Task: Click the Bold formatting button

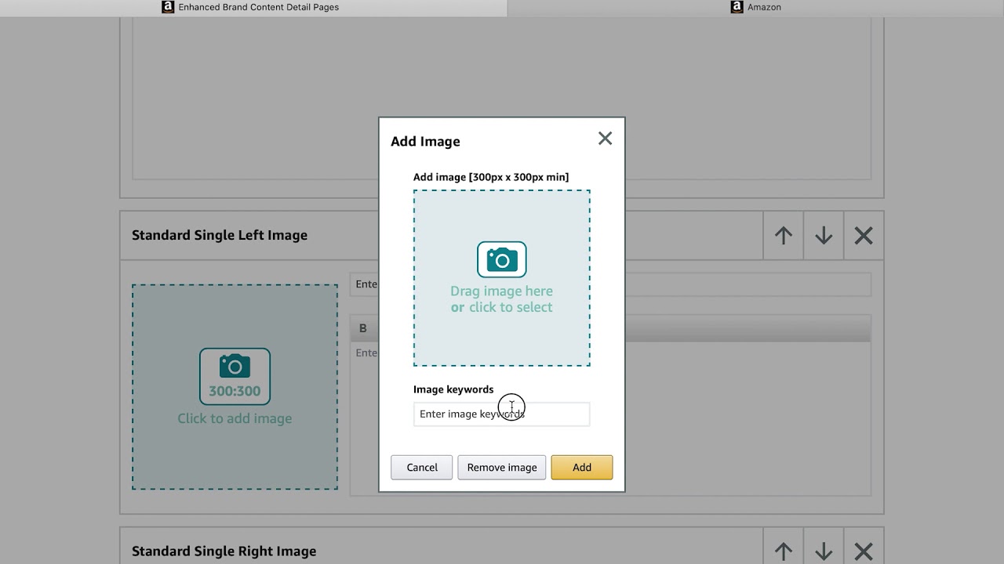Action: tap(362, 328)
